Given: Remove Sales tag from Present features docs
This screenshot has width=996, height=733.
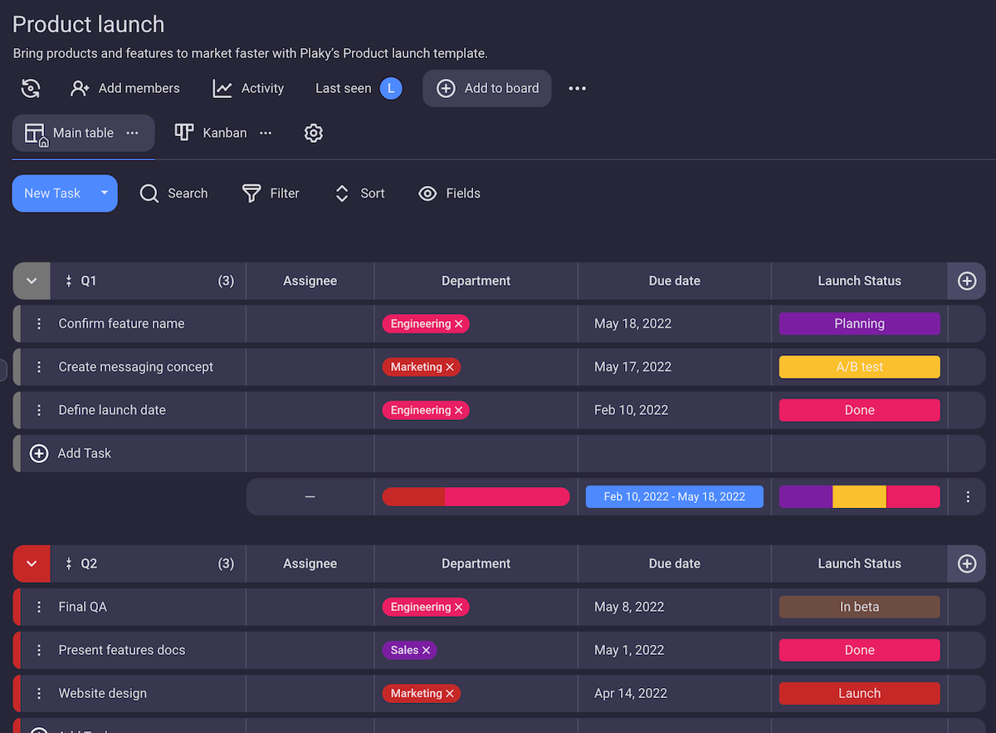Looking at the screenshot, I should point(426,651).
